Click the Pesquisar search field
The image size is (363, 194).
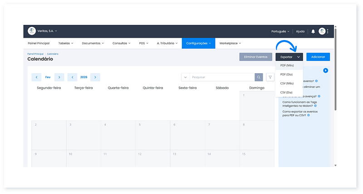click(x=221, y=77)
